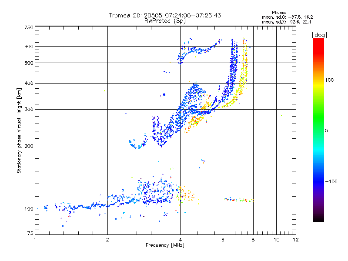Click the x-axis '8' tick label

coord(253,240)
